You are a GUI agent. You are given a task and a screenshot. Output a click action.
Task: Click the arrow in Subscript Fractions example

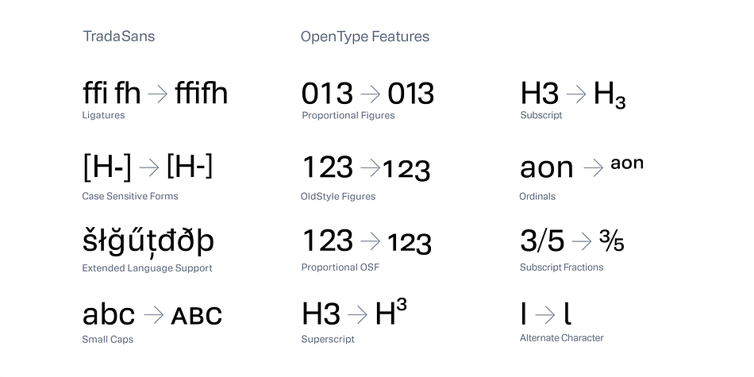coord(582,241)
